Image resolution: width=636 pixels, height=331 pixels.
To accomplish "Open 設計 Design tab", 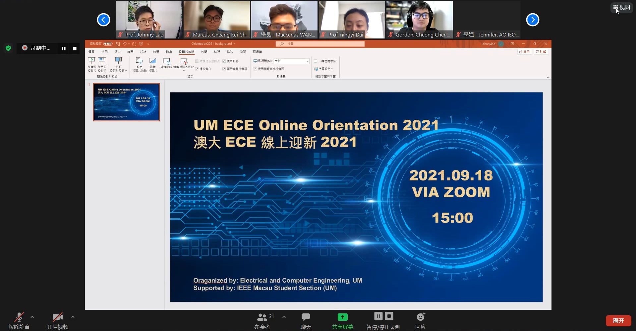I will point(143,52).
